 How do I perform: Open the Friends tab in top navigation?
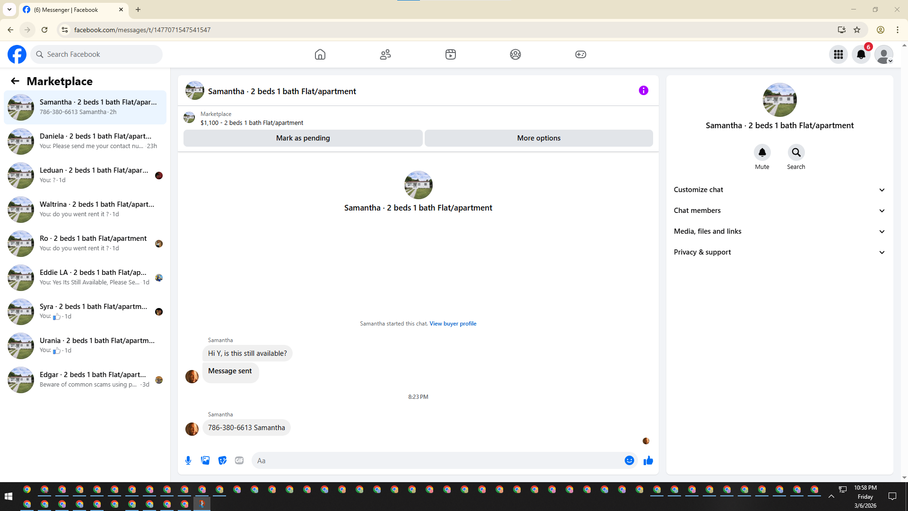point(385,54)
